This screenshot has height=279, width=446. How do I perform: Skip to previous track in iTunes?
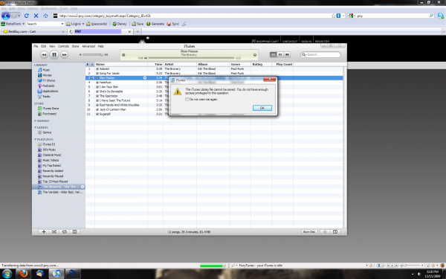tap(44, 54)
